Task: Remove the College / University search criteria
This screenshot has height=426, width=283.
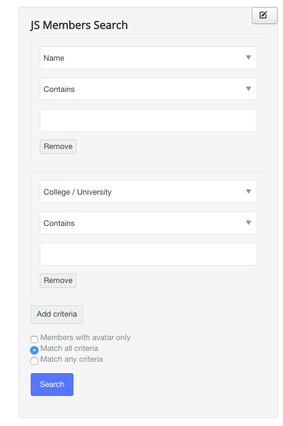Action: [58, 281]
